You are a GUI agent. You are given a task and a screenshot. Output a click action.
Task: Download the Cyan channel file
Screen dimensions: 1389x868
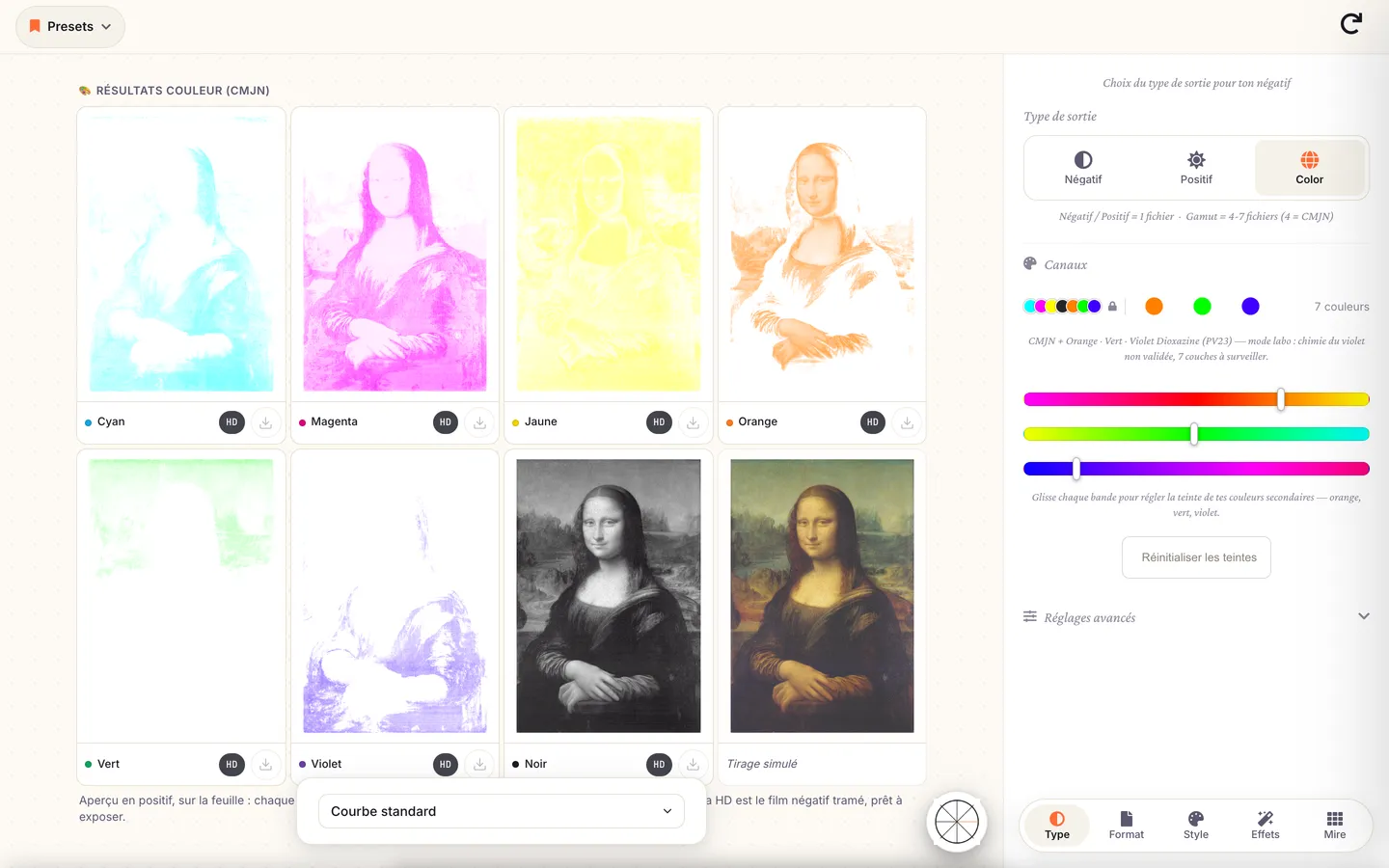click(265, 422)
